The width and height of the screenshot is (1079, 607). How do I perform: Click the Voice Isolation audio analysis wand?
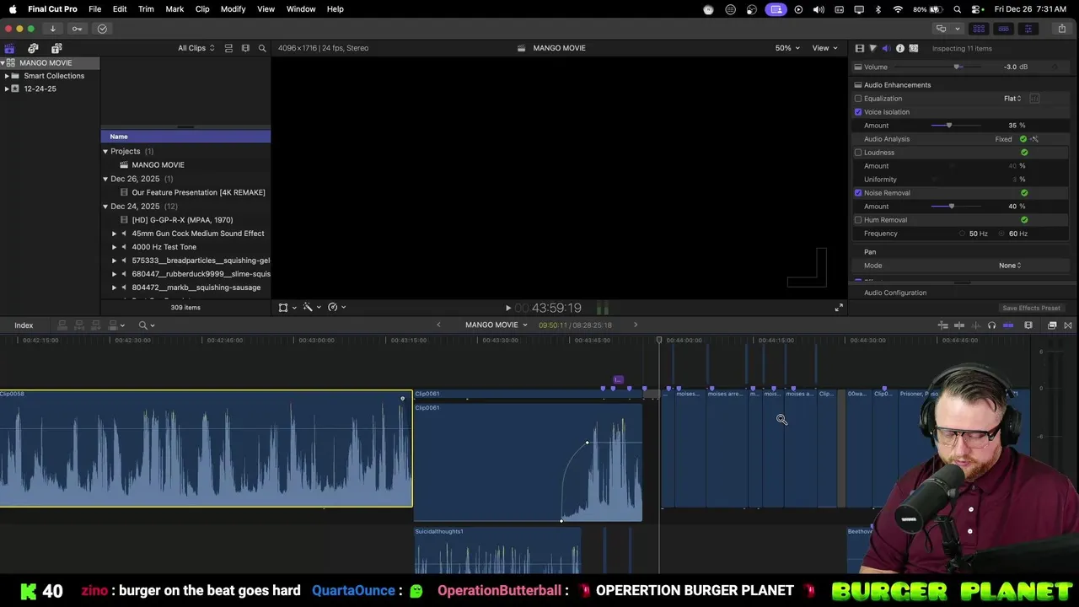(1034, 139)
